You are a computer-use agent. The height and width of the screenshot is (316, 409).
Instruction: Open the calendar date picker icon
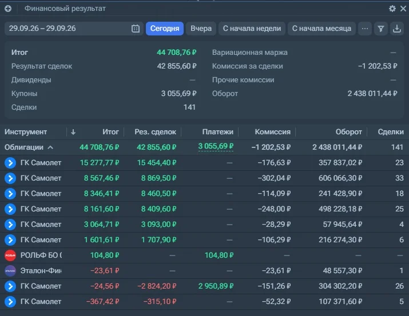[136, 29]
